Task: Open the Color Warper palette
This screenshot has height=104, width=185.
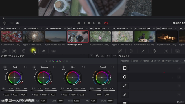Action: click(131, 51)
